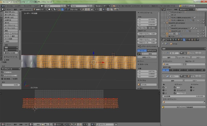Open the Constraints chain tab in Properties
This screenshot has width=207, height=126.
pos(181,40)
